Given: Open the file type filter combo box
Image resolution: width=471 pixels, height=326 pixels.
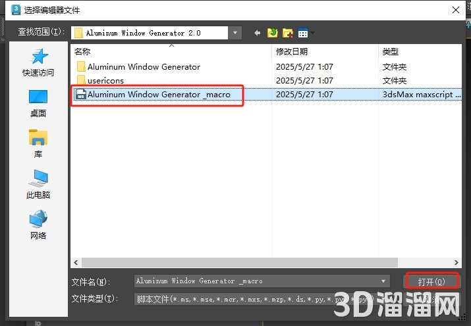Looking at the screenshot, I should click(262, 299).
